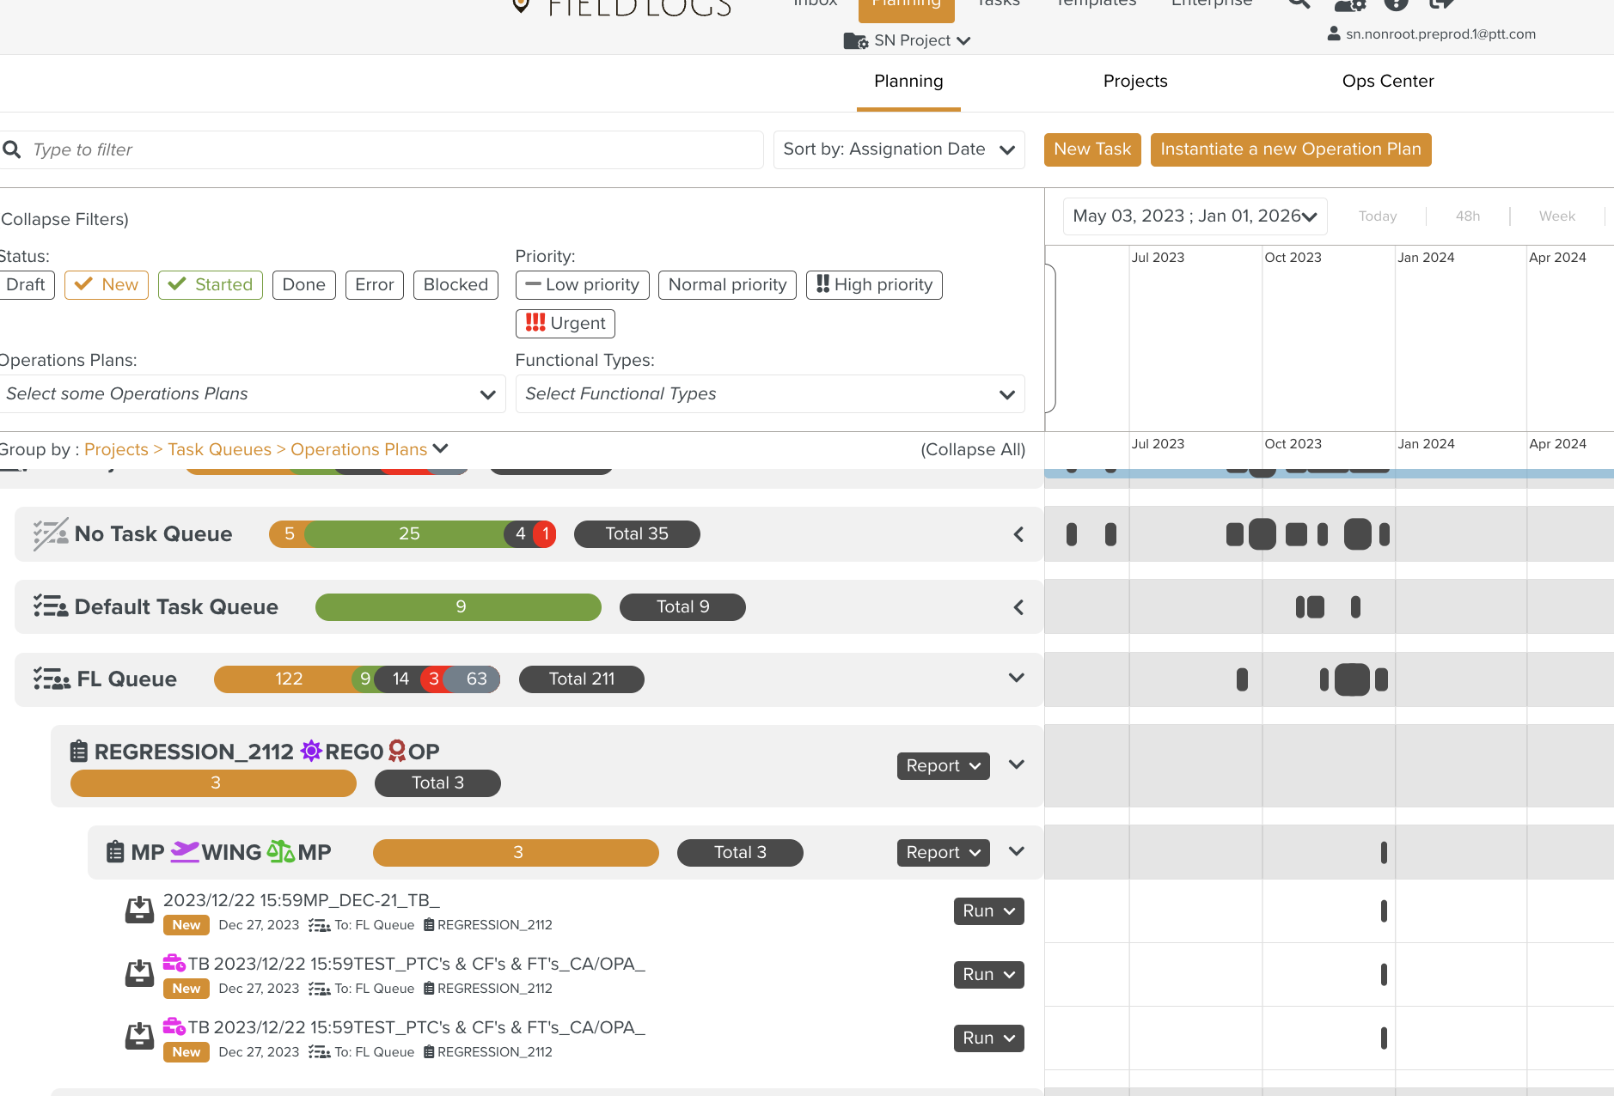Click the search magnifier icon in filter bar

coord(12,150)
